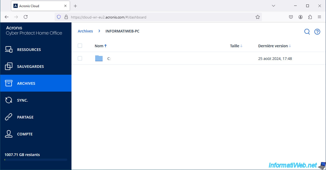Open Ressources section in sidebar
326x170 pixels.
pos(29,50)
